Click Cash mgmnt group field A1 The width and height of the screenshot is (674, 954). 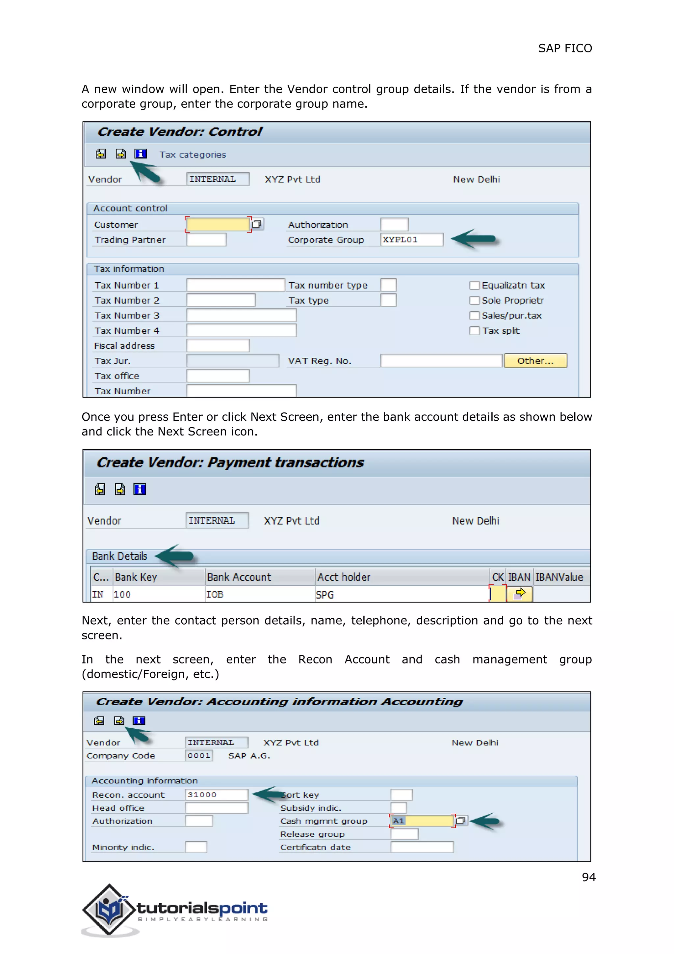tap(422, 821)
